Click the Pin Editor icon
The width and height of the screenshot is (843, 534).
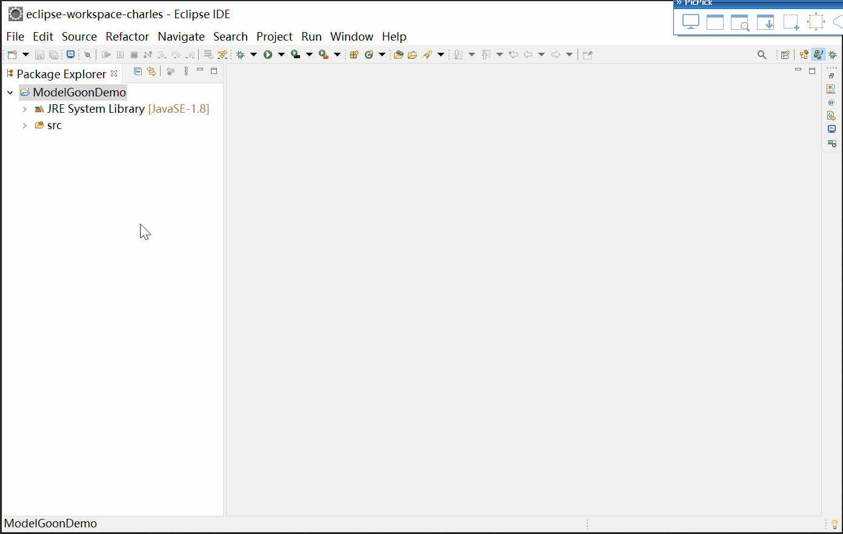(x=587, y=55)
